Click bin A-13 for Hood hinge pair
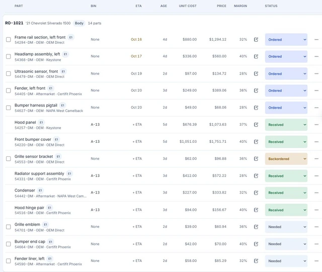322x272 pixels. [95, 210]
